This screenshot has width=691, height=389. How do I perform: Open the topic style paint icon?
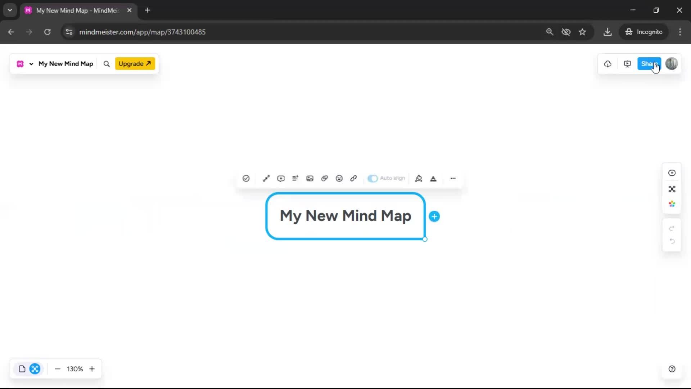418,178
